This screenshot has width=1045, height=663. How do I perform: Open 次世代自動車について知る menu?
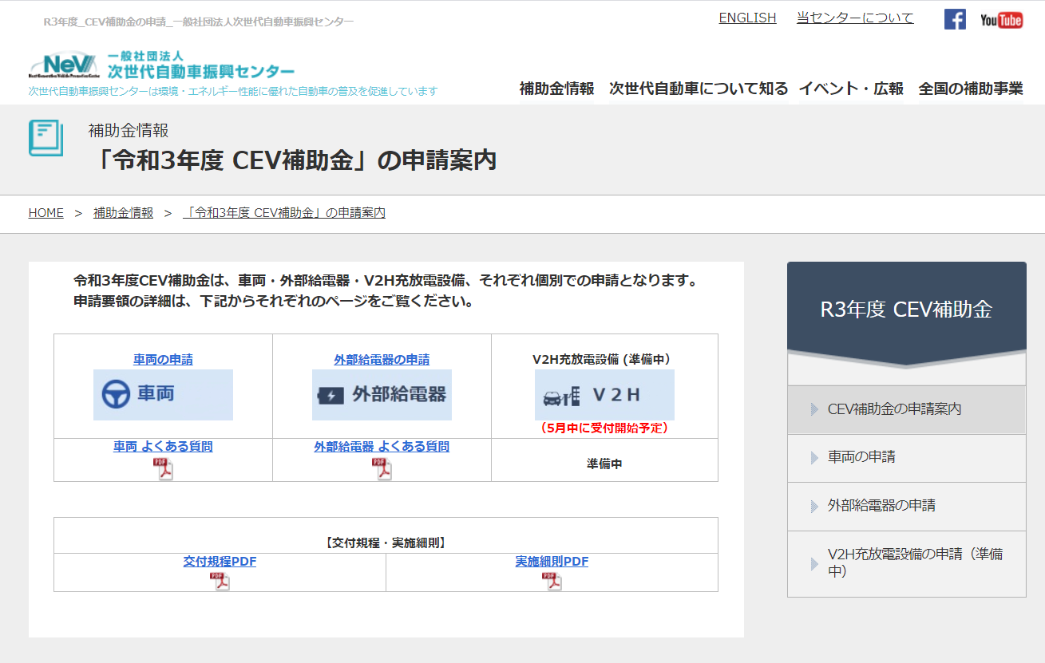pos(699,89)
